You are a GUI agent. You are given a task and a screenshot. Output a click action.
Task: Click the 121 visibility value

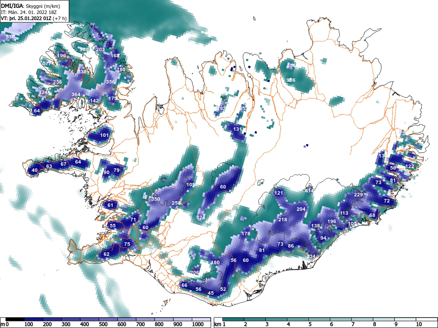279,193
